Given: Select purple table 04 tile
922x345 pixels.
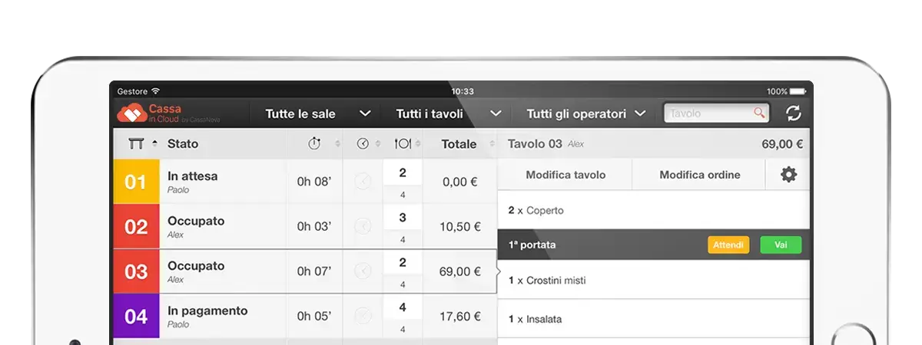Looking at the screenshot, I should 136,316.
